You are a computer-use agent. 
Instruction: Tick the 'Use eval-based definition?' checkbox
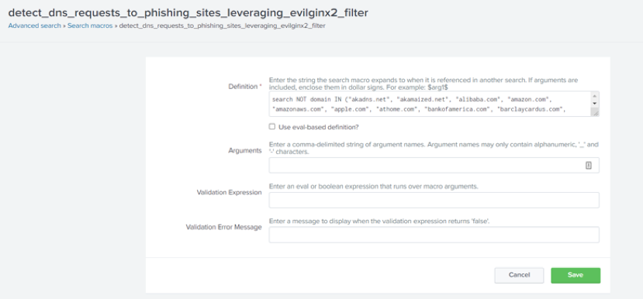[x=272, y=126]
